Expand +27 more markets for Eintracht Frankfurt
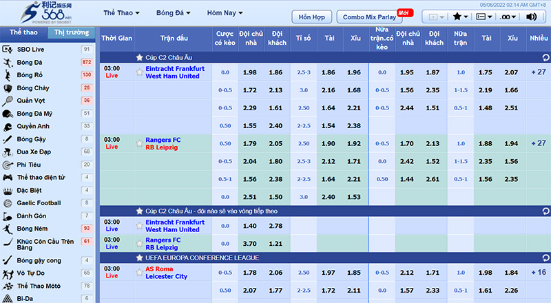 pos(539,72)
